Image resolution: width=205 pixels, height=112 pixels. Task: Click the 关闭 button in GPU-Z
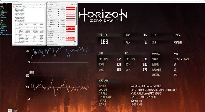pos(74,44)
